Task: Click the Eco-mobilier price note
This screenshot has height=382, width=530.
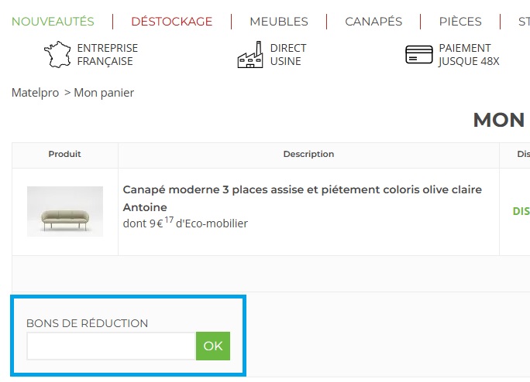Action: tap(185, 224)
